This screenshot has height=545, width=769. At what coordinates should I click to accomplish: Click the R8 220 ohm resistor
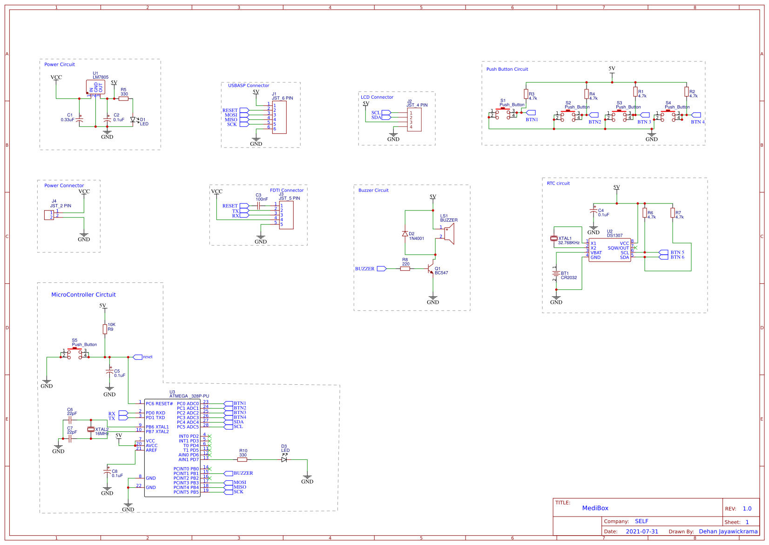point(405,268)
